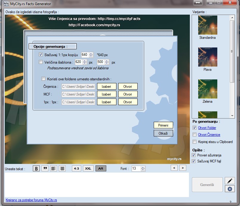Click into the Unesite tekst text area
The height and width of the screenshot is (206, 240).
point(97,185)
